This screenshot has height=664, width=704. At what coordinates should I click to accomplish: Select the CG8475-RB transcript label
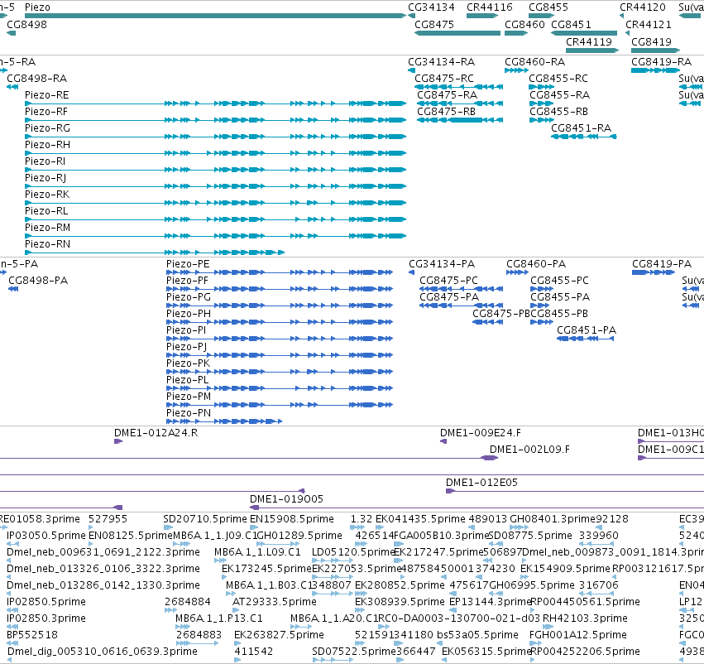(446, 112)
